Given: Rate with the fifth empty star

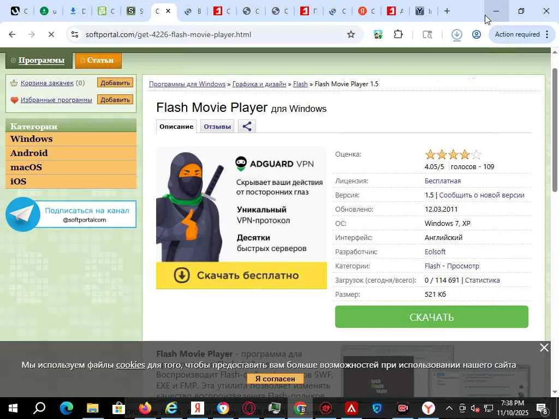Looking at the screenshot, I should click(x=476, y=154).
